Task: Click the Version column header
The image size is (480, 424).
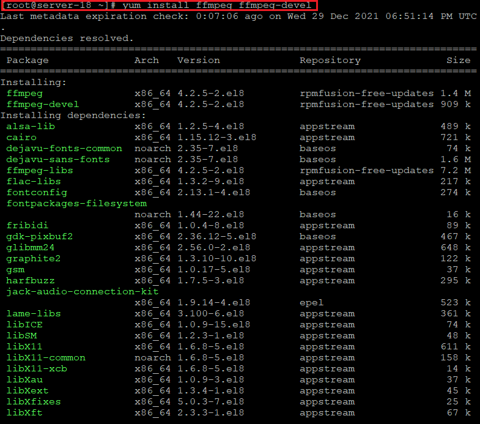Action: tap(199, 61)
